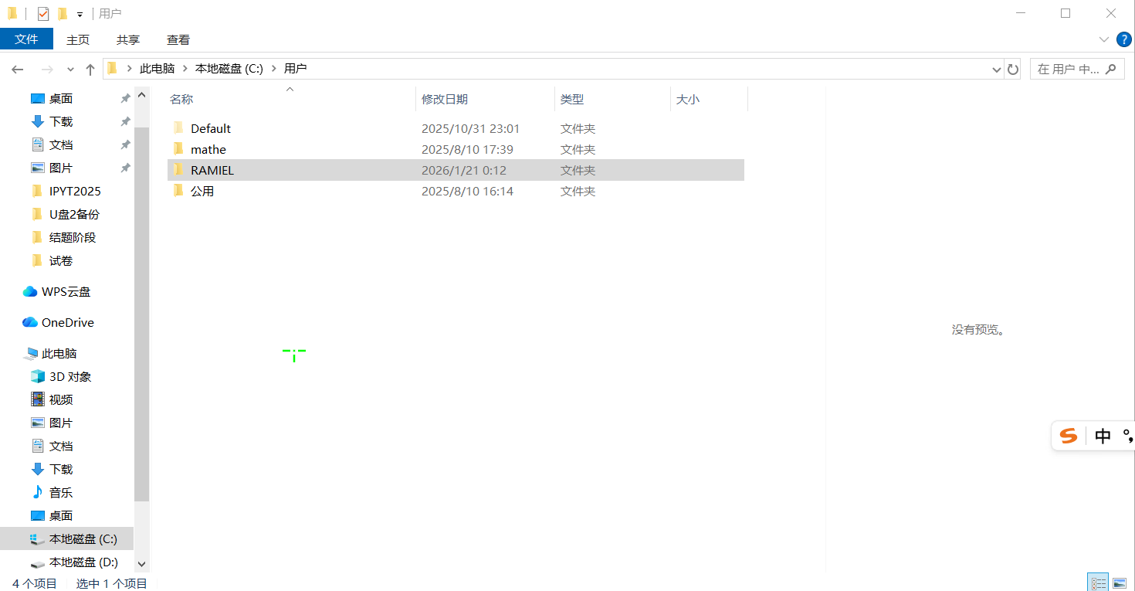The height and width of the screenshot is (591, 1135).
Task: Switch to details view in status bar
Action: [1097, 583]
